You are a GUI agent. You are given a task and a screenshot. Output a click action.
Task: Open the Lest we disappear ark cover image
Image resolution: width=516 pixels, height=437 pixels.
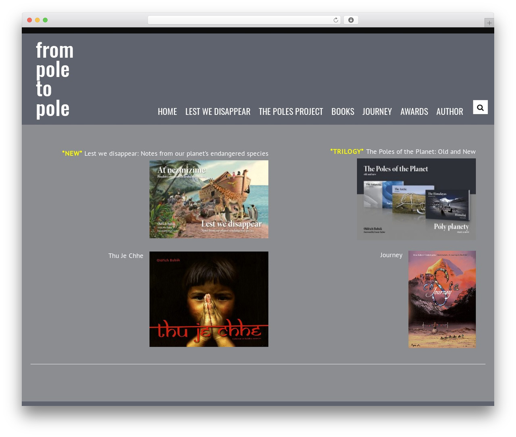(x=209, y=199)
